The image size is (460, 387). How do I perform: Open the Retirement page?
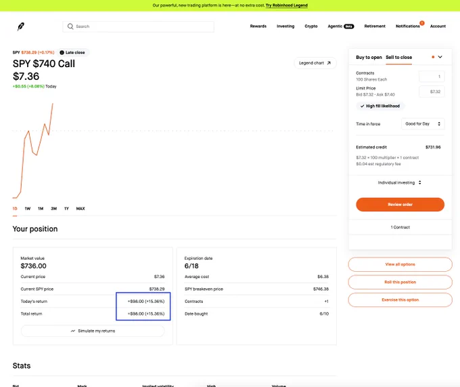tap(375, 26)
